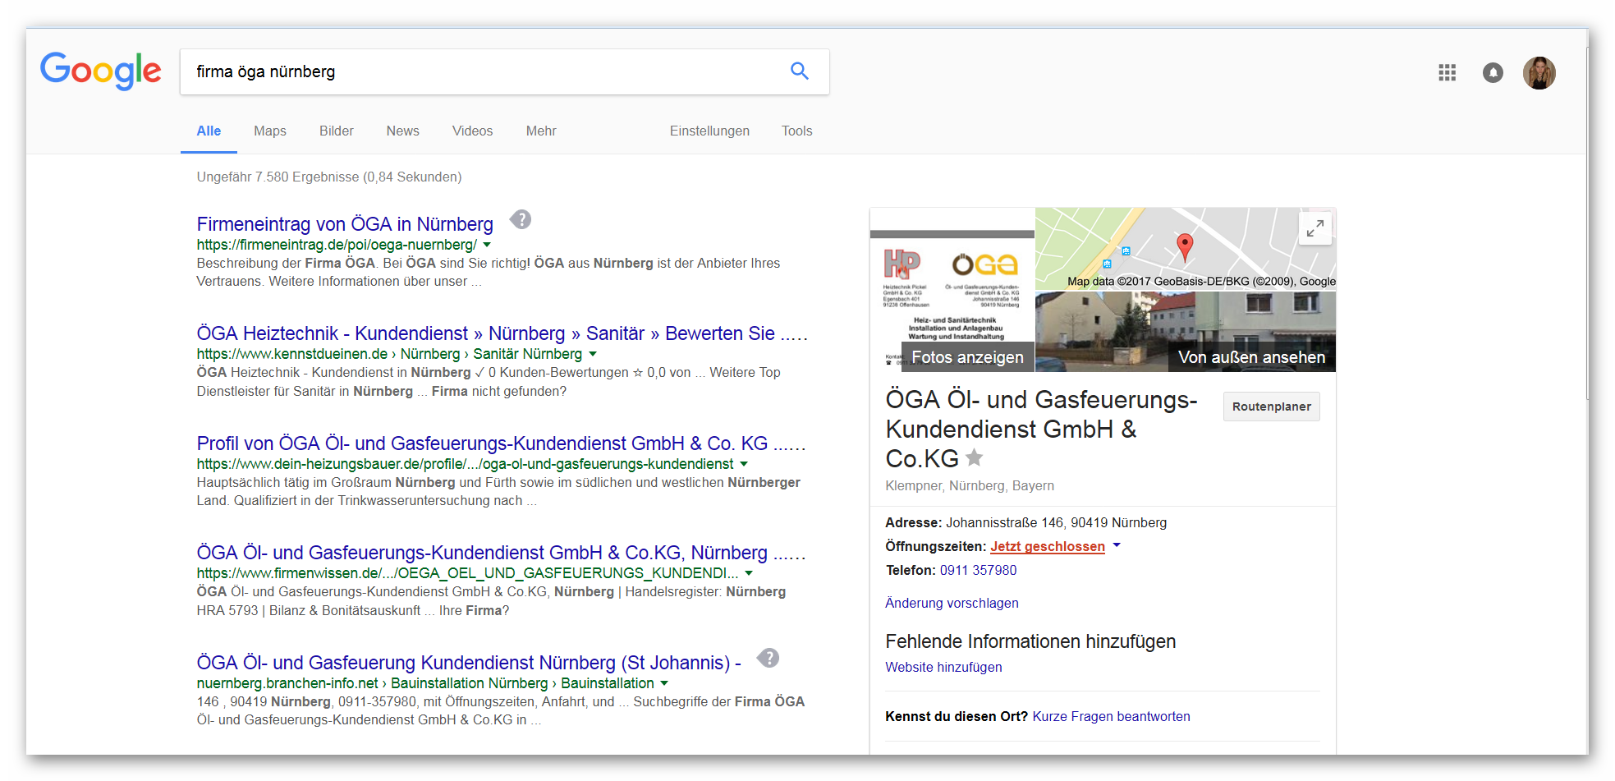Open dropdown arrow beside firmenwissen.de URL
The image size is (1615, 781).
click(x=749, y=573)
